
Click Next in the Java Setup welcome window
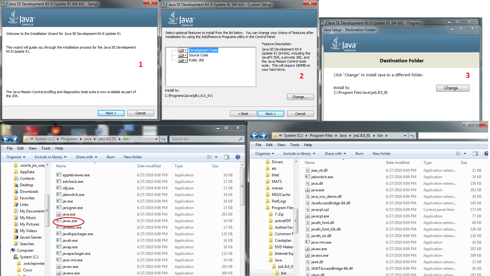pyautogui.click(x=111, y=113)
